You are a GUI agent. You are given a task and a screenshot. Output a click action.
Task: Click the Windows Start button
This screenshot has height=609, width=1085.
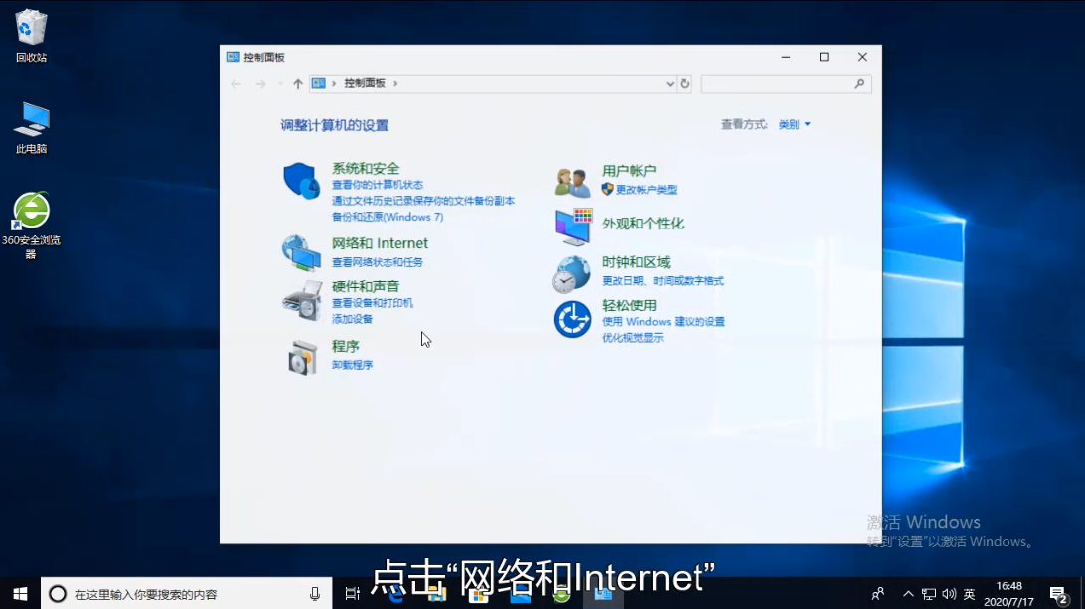(x=20, y=594)
